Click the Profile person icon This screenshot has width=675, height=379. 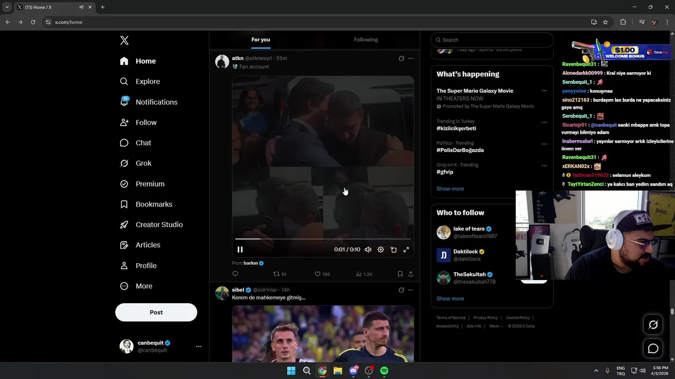point(124,266)
